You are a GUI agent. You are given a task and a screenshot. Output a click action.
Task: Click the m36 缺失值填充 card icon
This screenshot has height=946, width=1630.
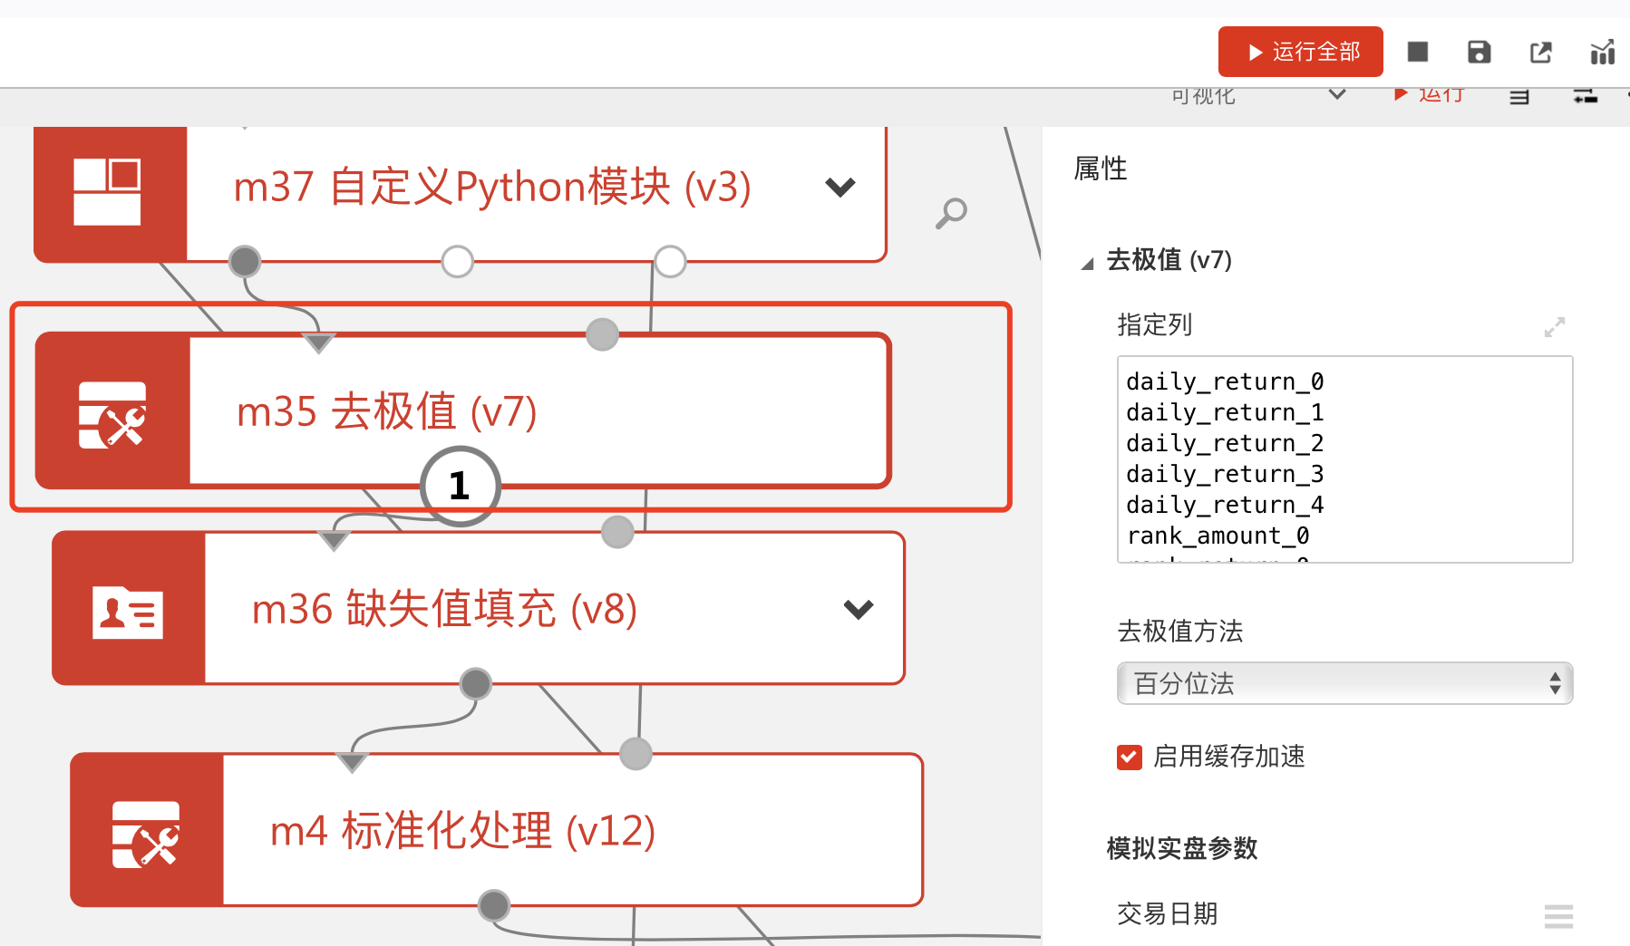[x=128, y=611]
